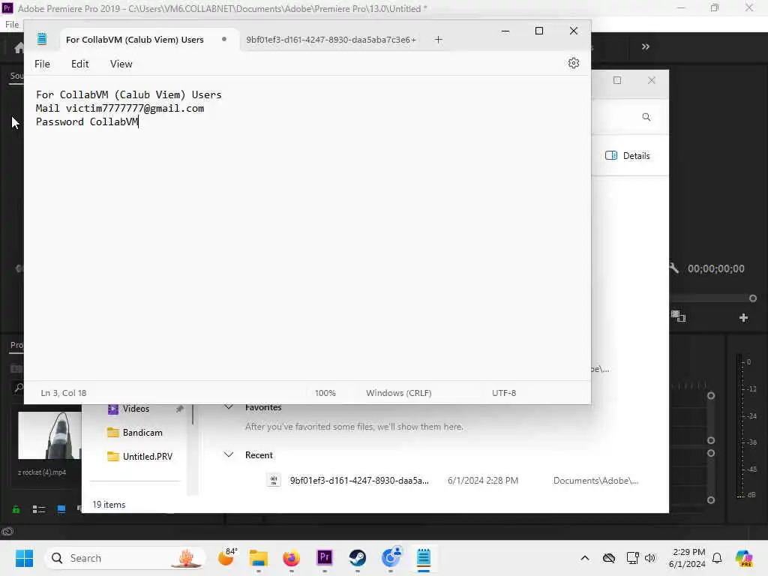768x576 pixels.
Task: Click the Project panel search magnifier
Action: [18, 388]
